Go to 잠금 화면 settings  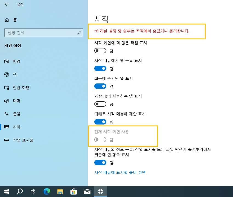tap(21, 88)
